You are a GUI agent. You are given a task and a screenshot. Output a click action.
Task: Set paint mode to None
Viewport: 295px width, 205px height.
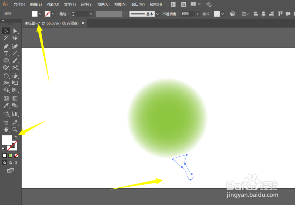pyautogui.click(x=16, y=156)
